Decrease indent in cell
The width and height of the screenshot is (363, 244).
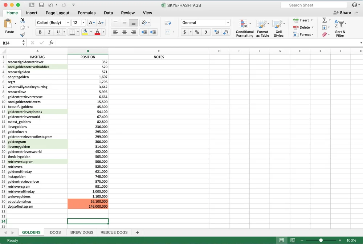(x=144, y=32)
